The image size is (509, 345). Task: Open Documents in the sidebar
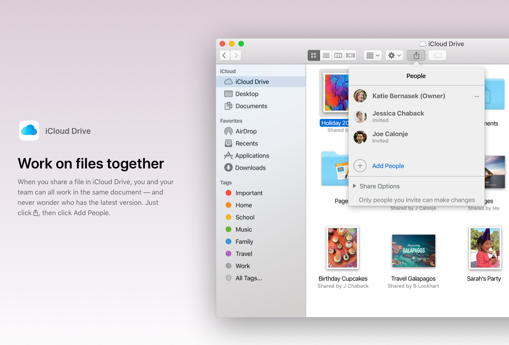coord(261,106)
